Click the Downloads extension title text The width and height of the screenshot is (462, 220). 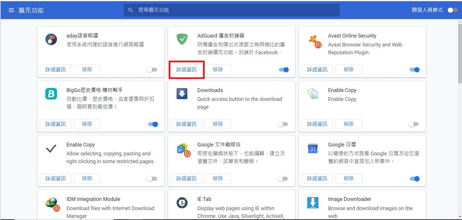(x=210, y=90)
